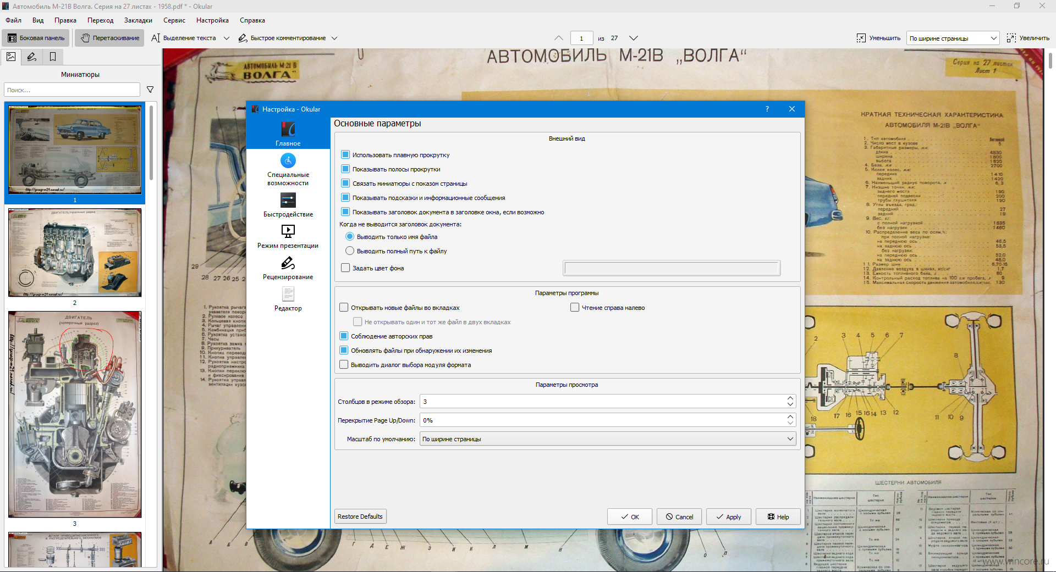Switch sidebar to thumbnails panel icon

coord(11,57)
